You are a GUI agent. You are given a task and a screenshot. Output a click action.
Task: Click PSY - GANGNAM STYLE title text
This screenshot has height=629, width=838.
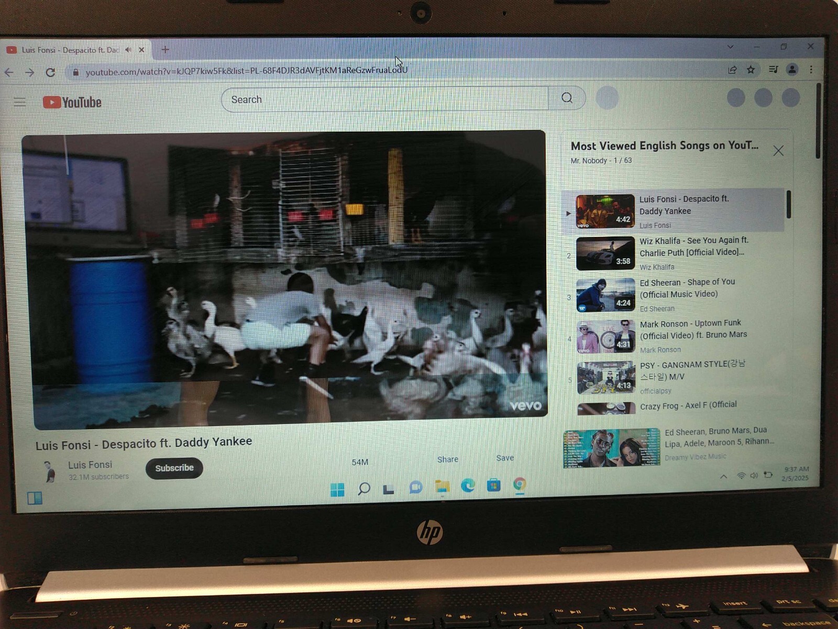tap(692, 370)
